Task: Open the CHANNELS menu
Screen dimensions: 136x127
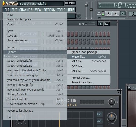Action: 26,10
